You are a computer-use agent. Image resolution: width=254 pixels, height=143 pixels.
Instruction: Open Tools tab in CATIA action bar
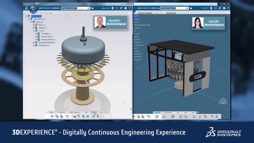(186, 112)
